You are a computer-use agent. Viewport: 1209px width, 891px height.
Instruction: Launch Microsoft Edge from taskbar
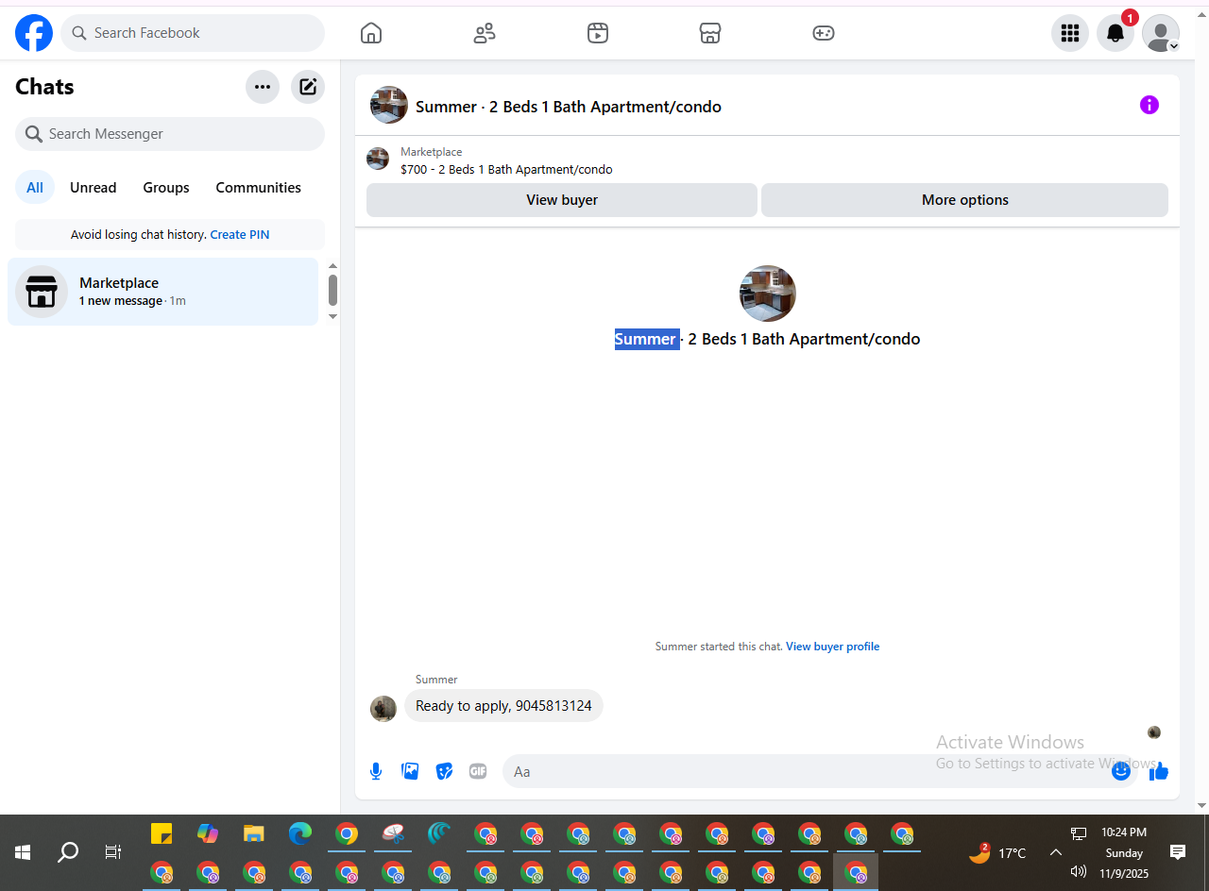[300, 834]
